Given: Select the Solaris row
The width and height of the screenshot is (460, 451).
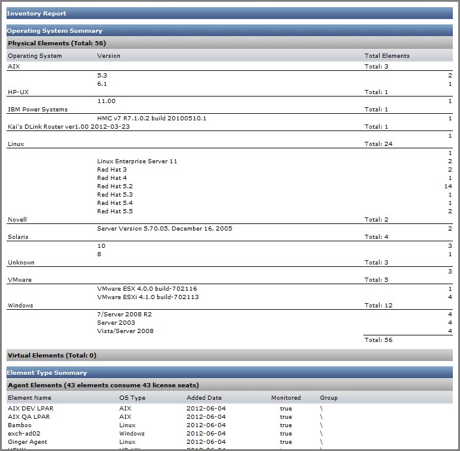Looking at the screenshot, I should click(230, 237).
